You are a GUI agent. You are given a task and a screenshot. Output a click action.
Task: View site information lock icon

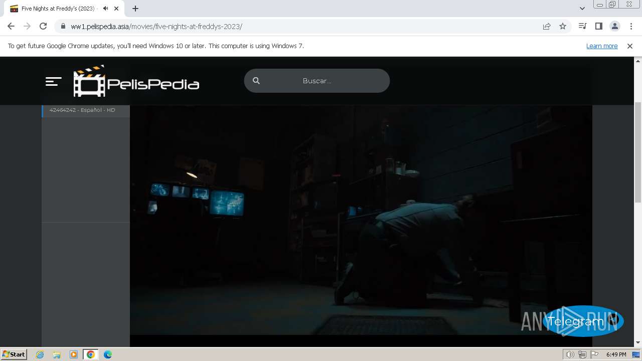point(63,26)
